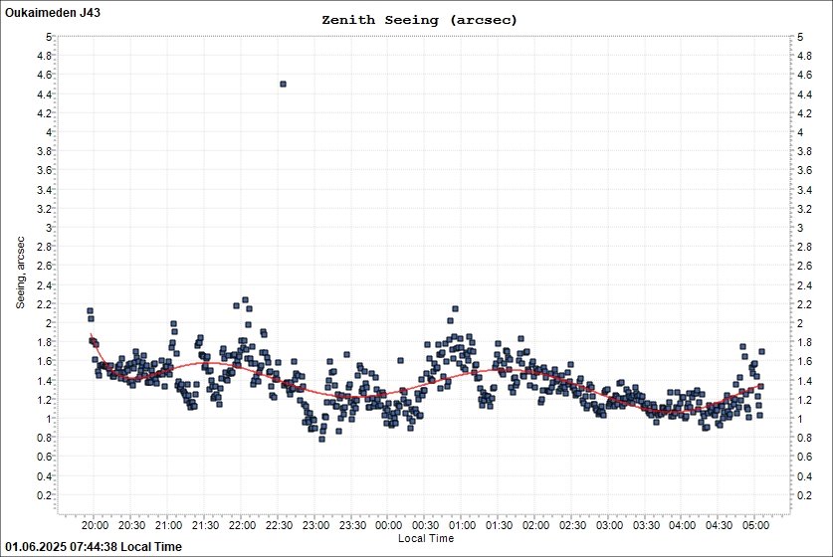Click the 'Oukaimeden J43' site label
833x557 pixels.
tap(53, 13)
